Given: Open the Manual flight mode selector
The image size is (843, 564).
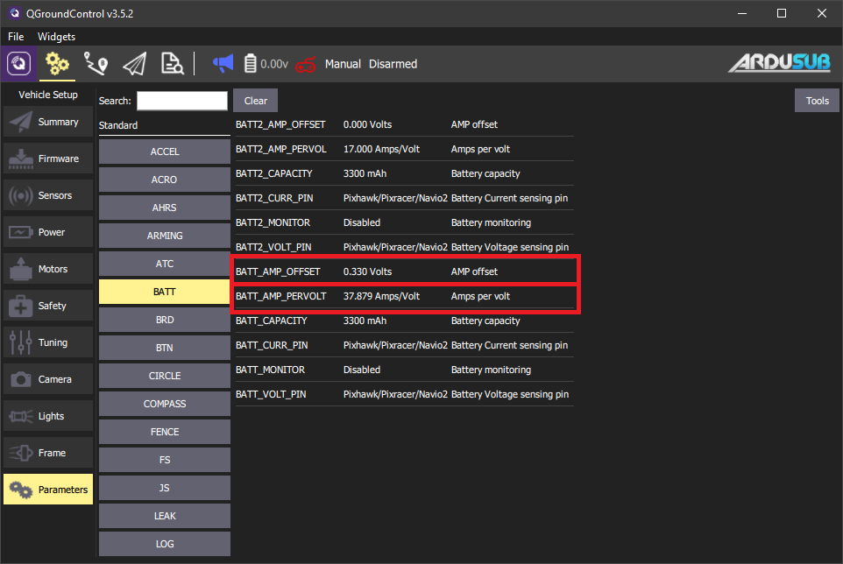Looking at the screenshot, I should (x=343, y=64).
